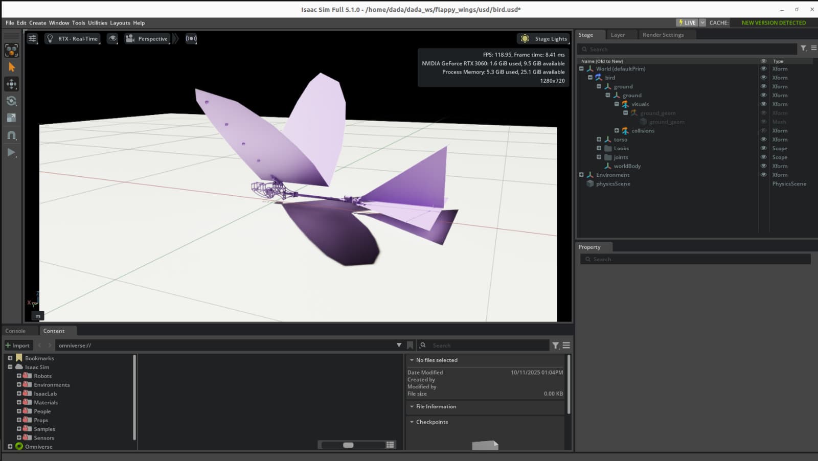Activate the Move tool
The width and height of the screenshot is (818, 461).
pos(11,84)
